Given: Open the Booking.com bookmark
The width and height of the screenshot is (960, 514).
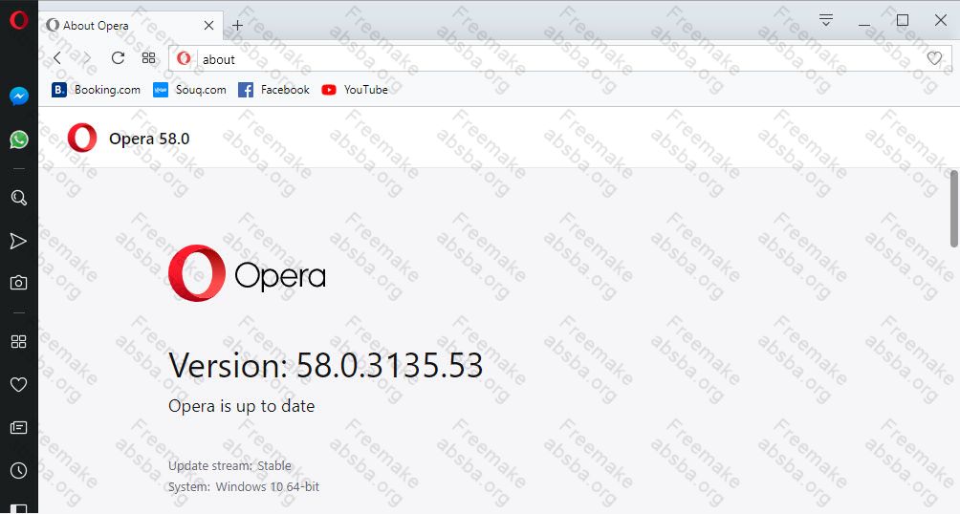Looking at the screenshot, I should pos(97,90).
